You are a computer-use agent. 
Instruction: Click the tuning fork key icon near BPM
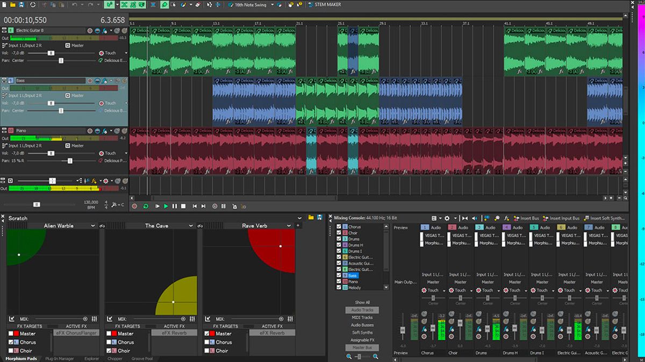click(114, 204)
